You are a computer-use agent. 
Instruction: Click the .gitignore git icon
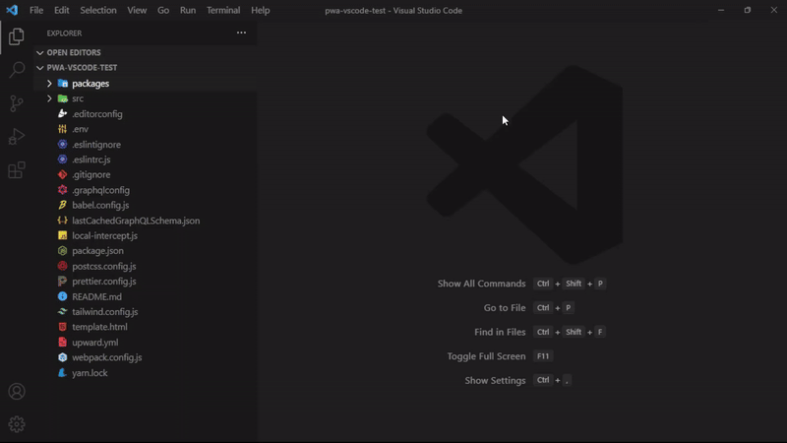(x=62, y=175)
